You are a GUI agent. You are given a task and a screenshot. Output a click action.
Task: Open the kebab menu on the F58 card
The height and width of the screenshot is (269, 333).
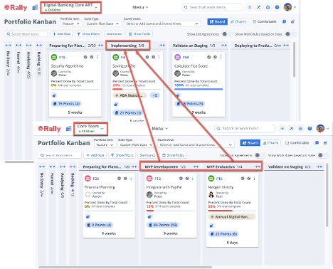pyautogui.click(x=221, y=57)
